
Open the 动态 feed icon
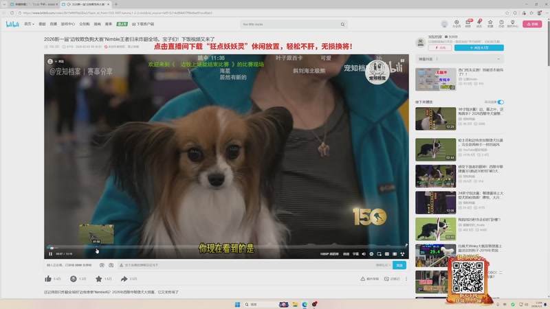click(x=479, y=23)
